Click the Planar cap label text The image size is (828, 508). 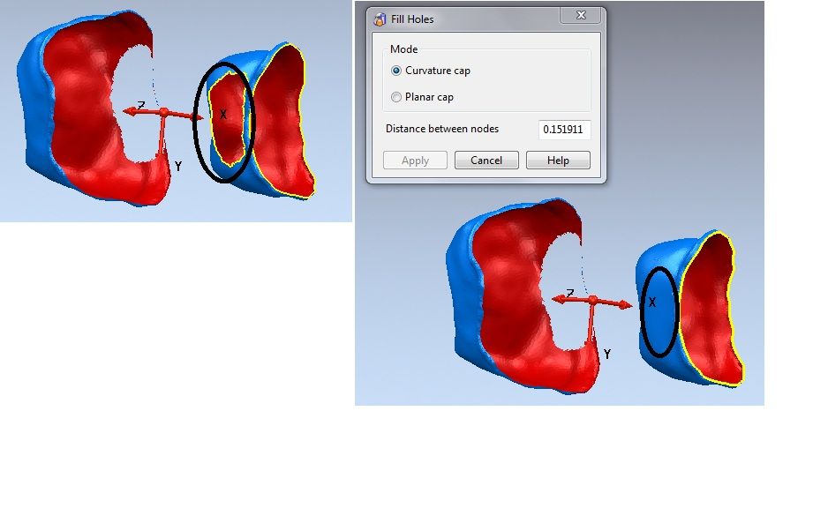(x=429, y=97)
